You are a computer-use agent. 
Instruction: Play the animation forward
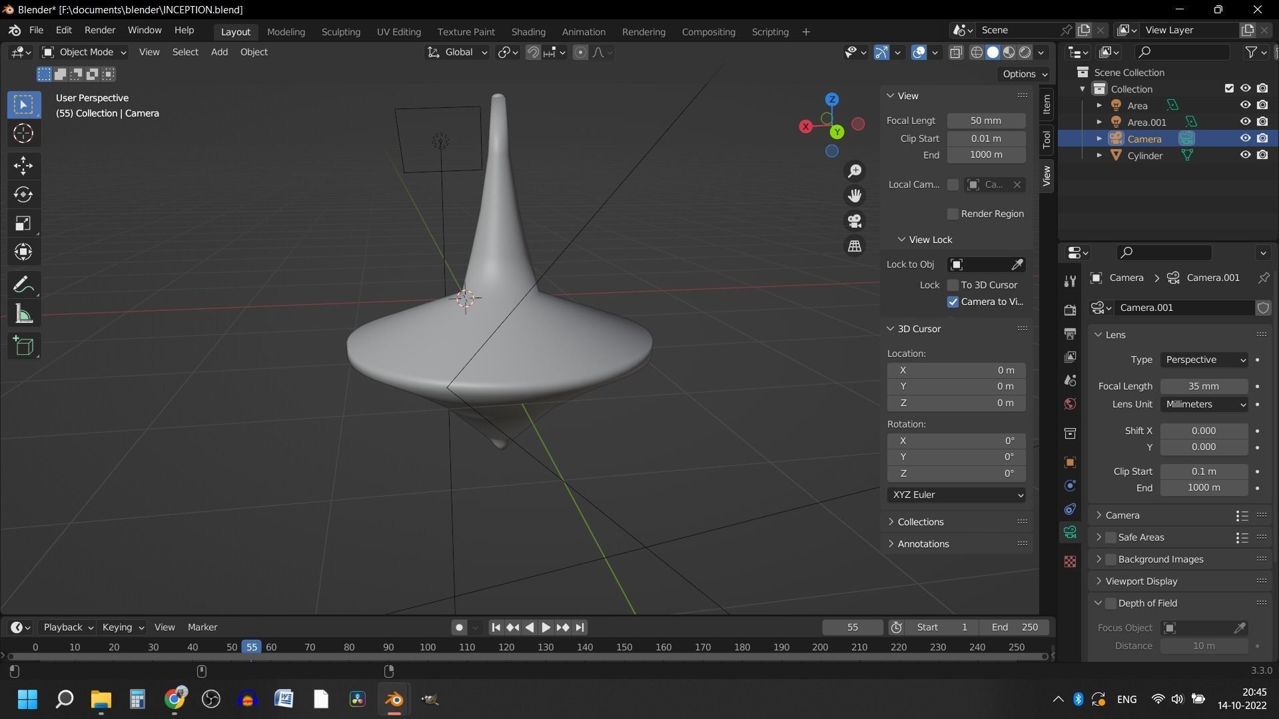tap(546, 627)
